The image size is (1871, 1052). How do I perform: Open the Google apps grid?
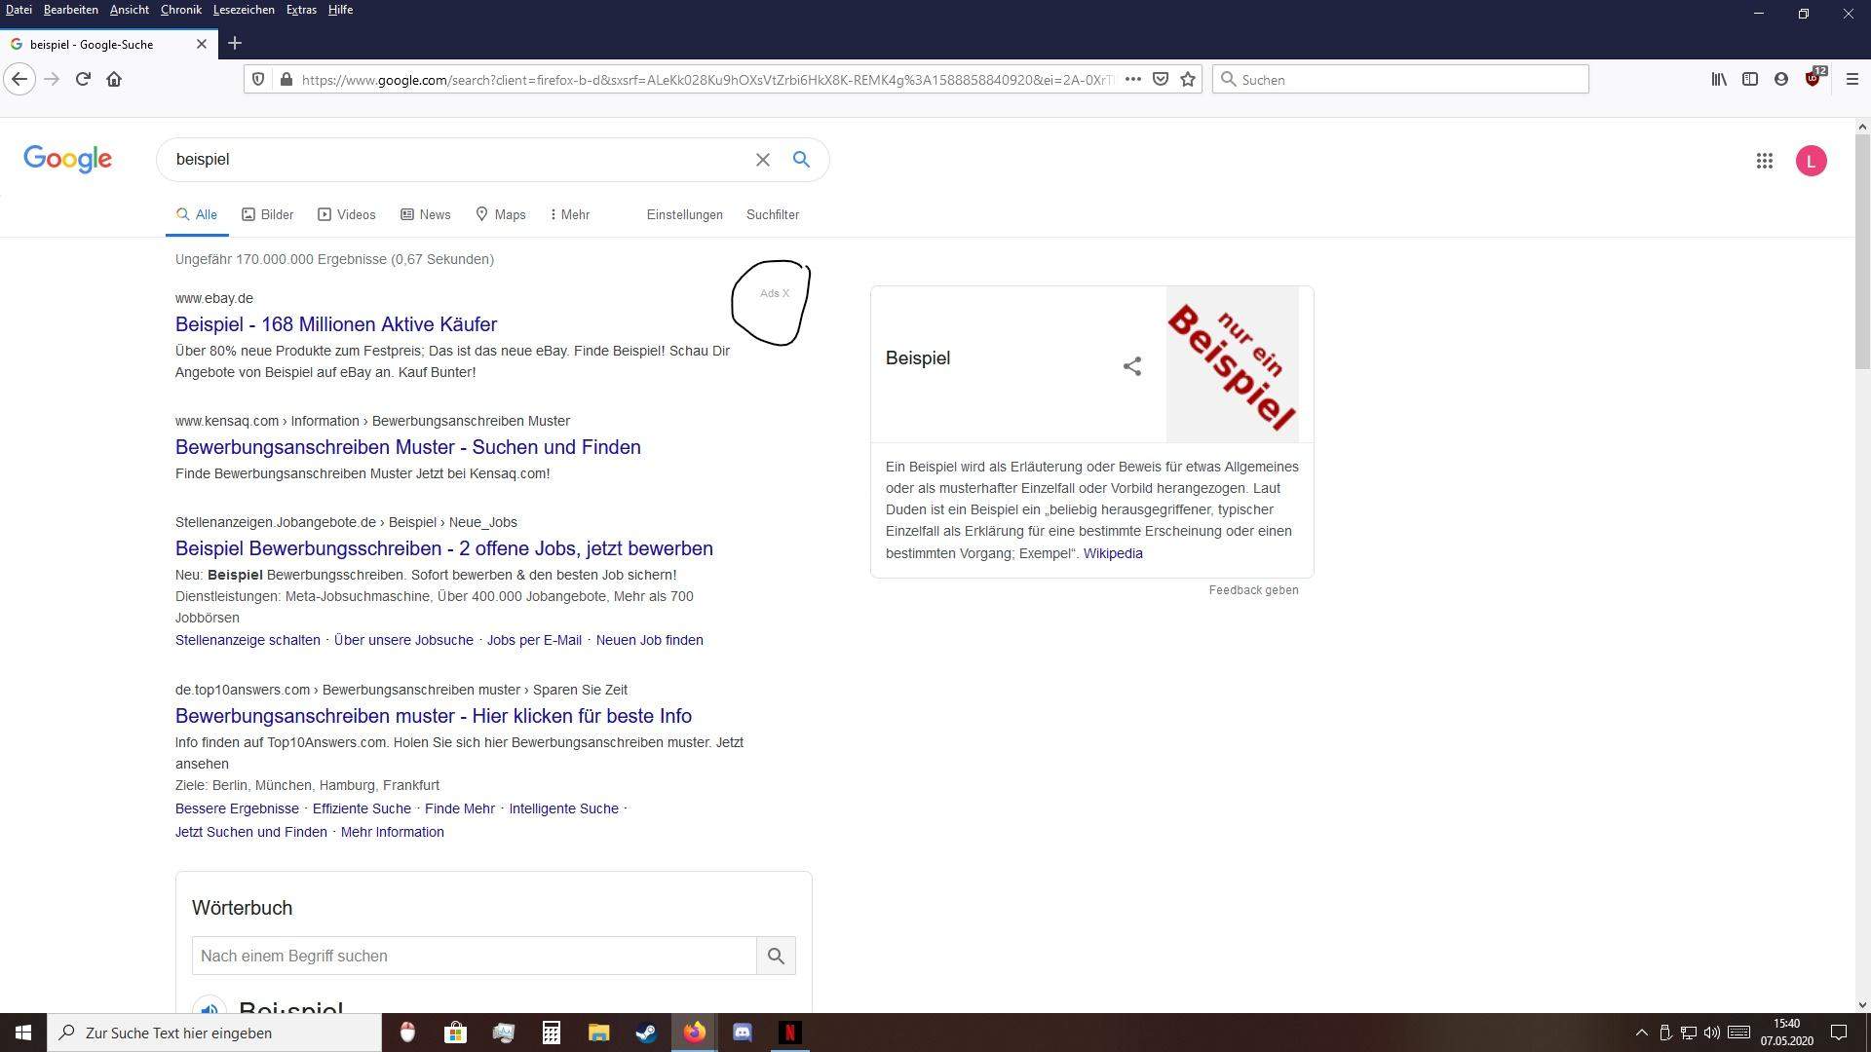(1765, 161)
